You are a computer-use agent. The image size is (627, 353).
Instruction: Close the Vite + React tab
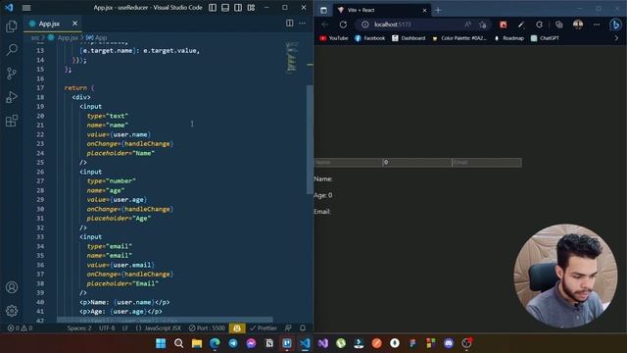point(424,10)
